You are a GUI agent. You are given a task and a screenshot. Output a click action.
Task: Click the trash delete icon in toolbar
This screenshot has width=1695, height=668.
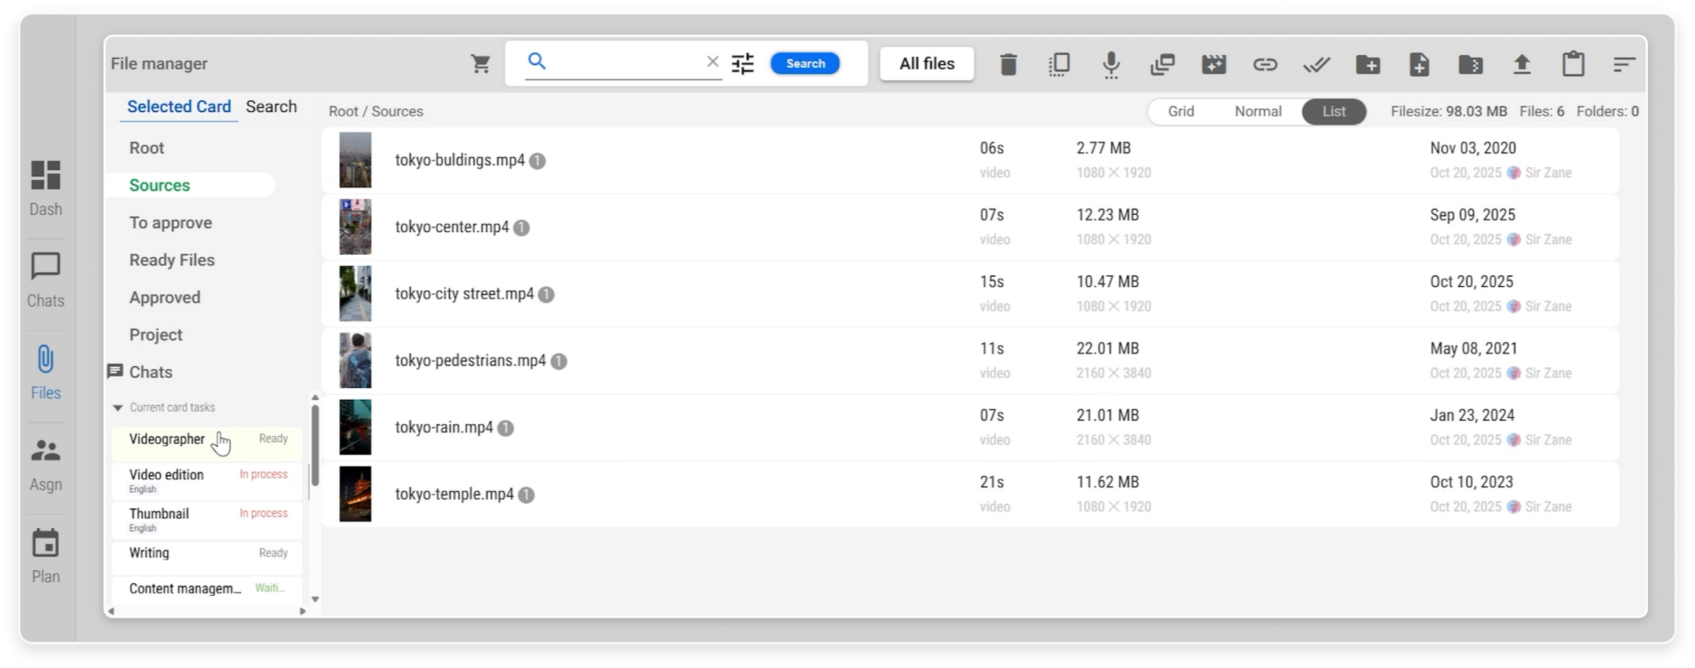pos(1008,64)
